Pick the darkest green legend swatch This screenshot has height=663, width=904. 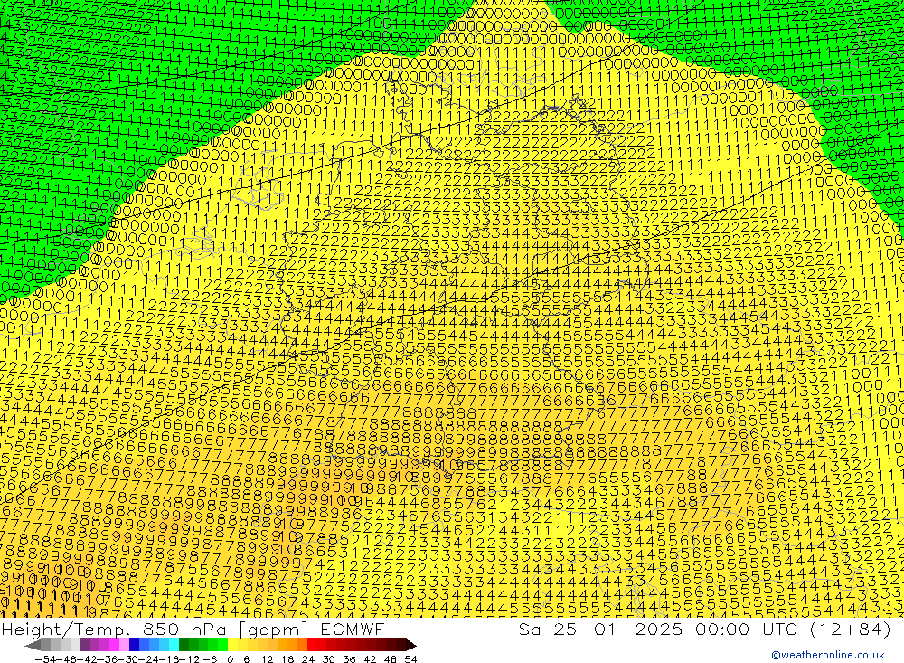click(x=184, y=645)
